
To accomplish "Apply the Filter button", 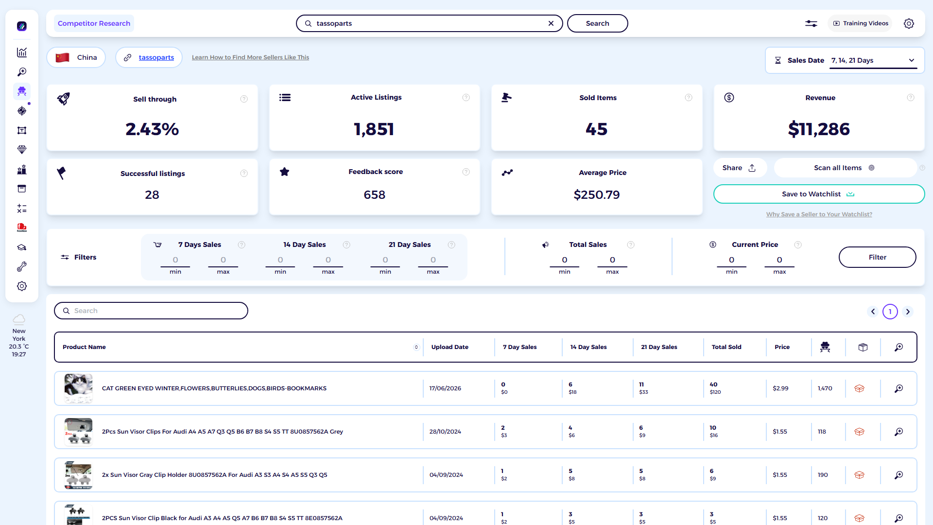I will 877,257.
